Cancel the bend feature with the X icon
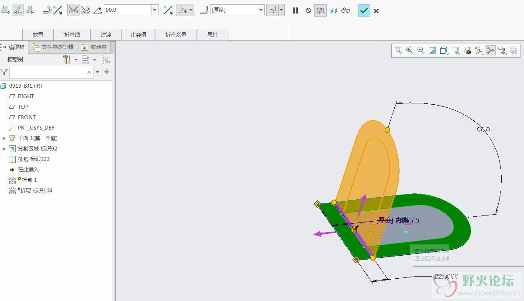524x301 pixels. tap(376, 11)
